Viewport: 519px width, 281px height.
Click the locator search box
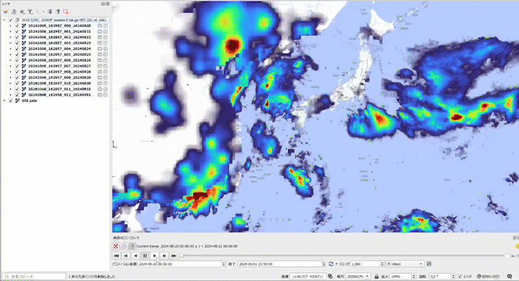(34, 276)
